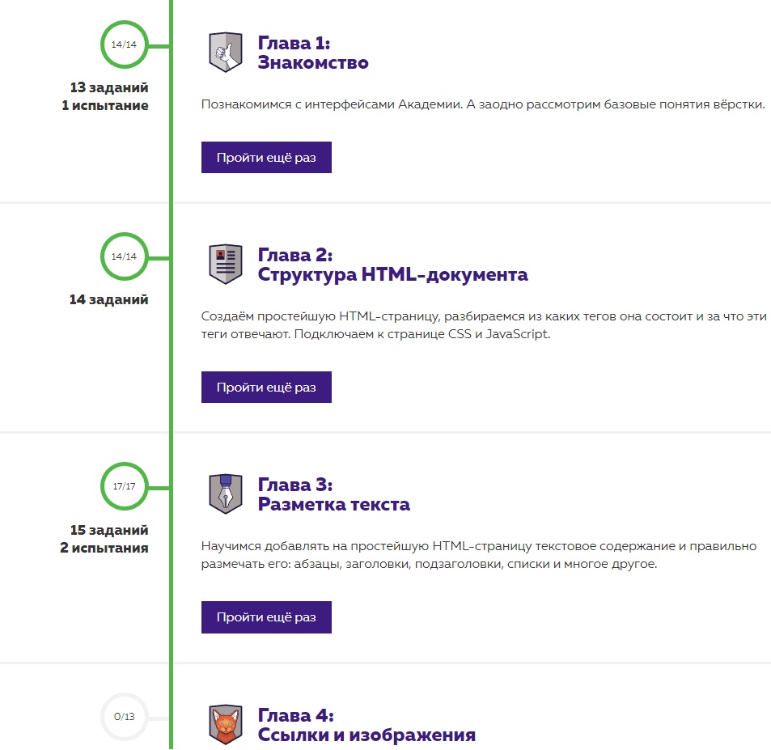Screen dimensions: 771x750
Task: Click the grey 0/13 progress circle
Action: (x=124, y=717)
